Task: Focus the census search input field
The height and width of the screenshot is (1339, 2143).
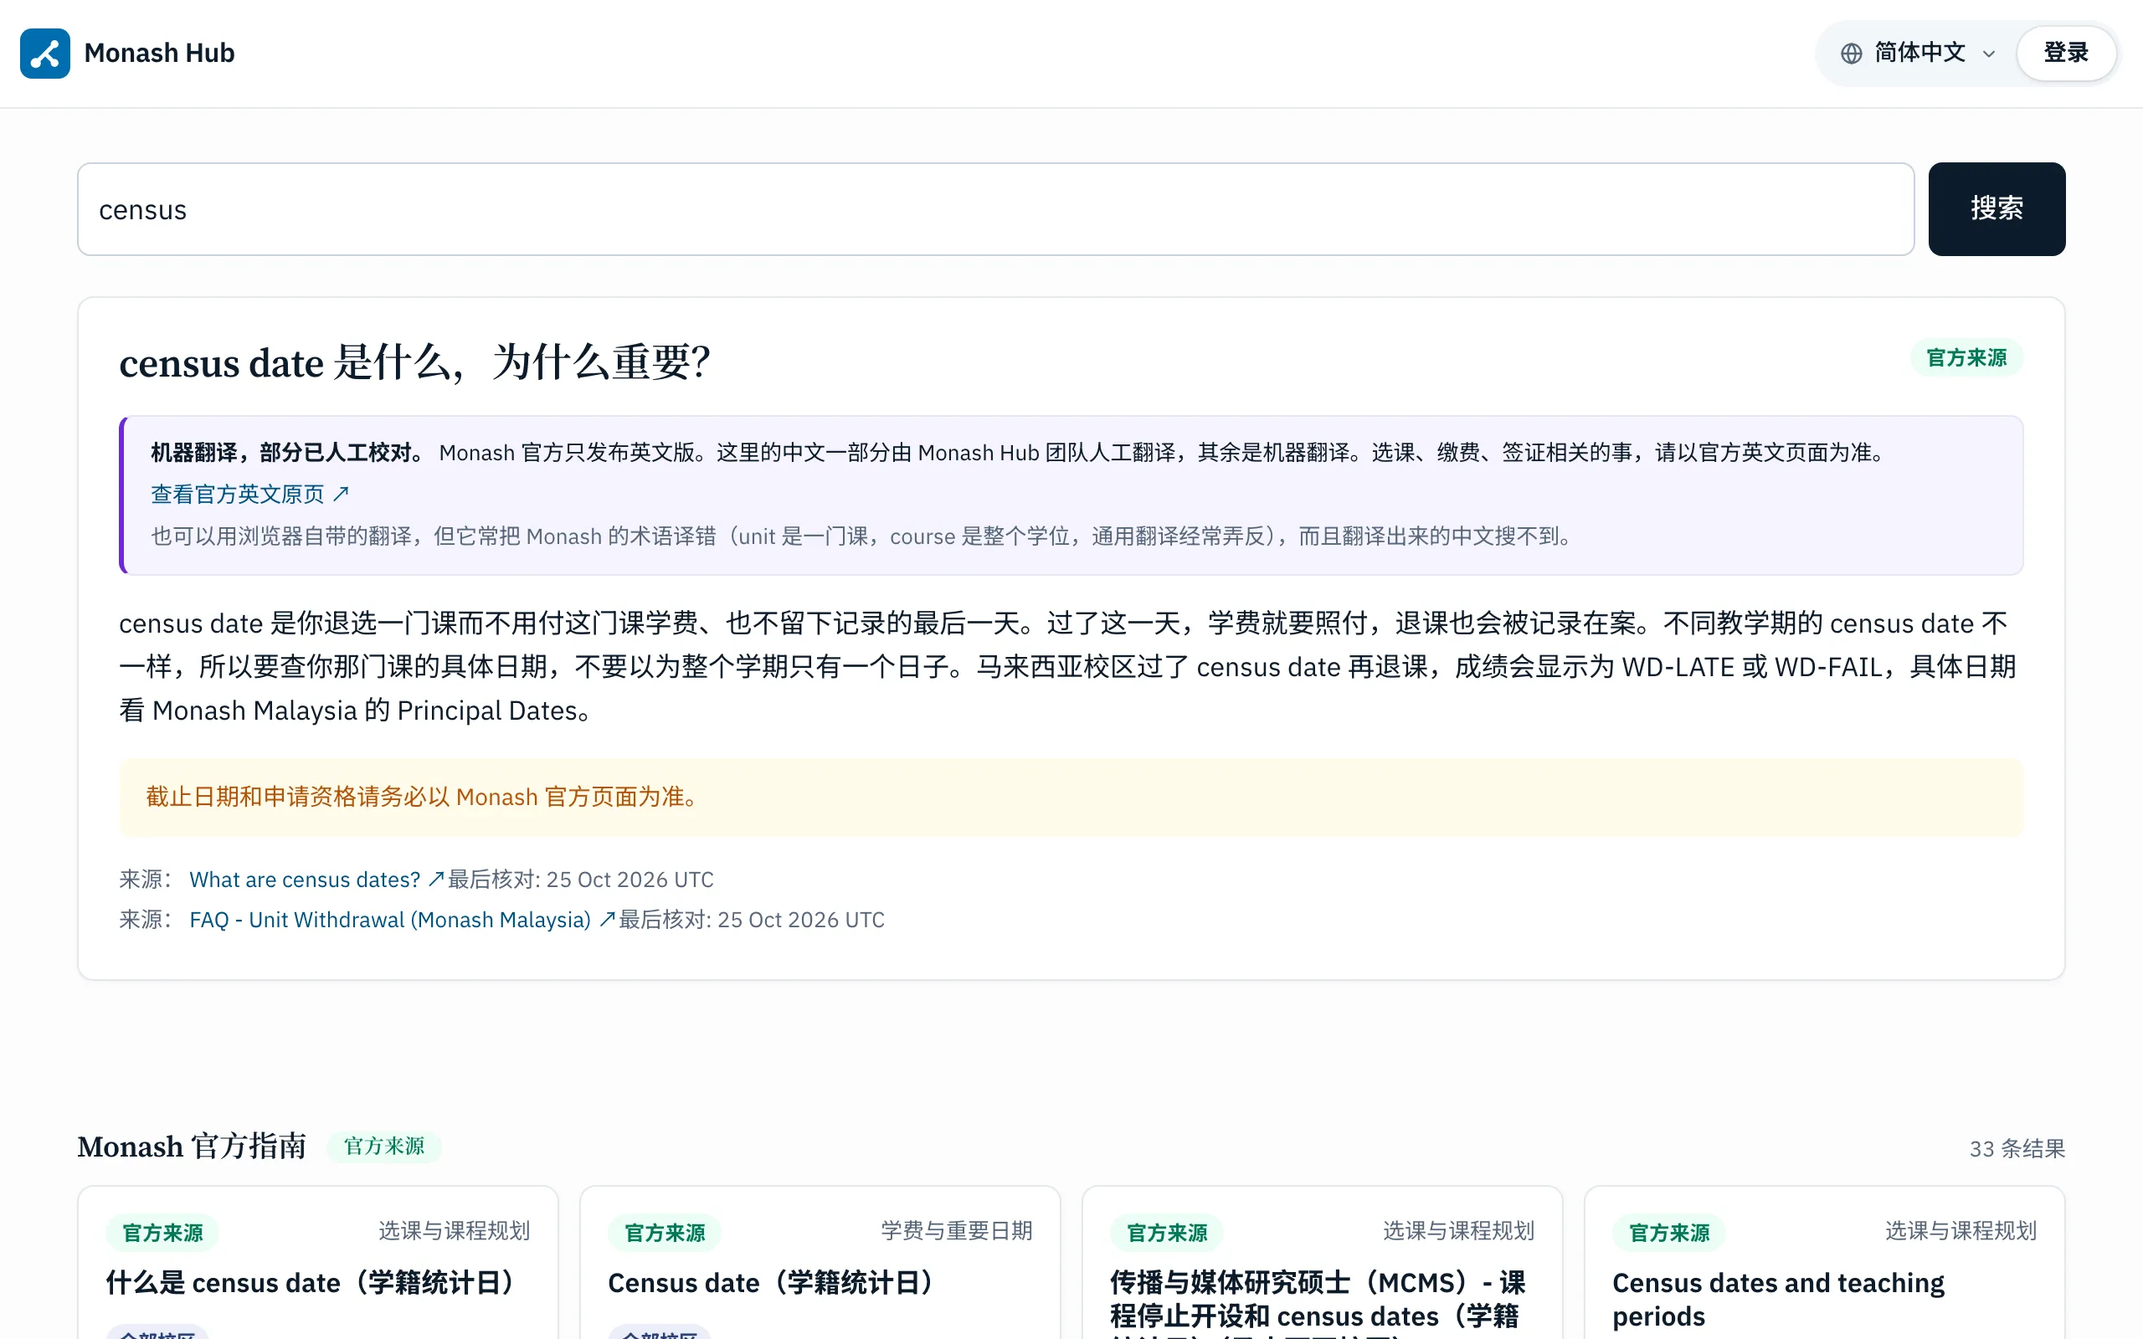Action: [x=995, y=209]
